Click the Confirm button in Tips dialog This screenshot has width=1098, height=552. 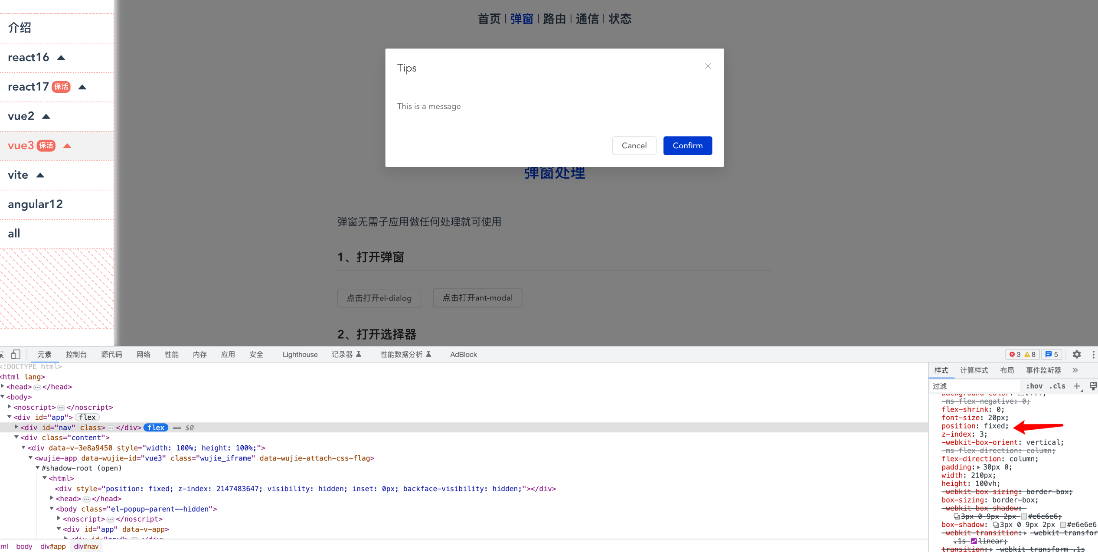coord(687,145)
